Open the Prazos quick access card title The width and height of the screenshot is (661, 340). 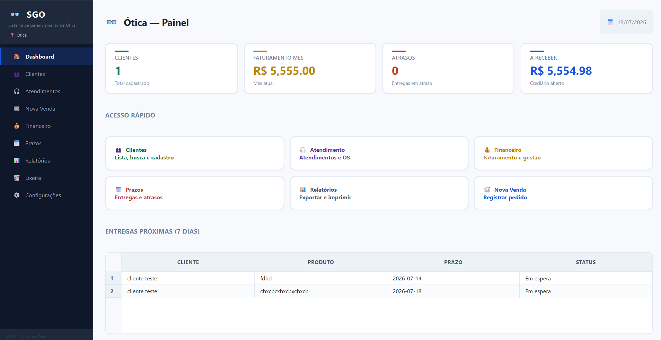(x=134, y=190)
